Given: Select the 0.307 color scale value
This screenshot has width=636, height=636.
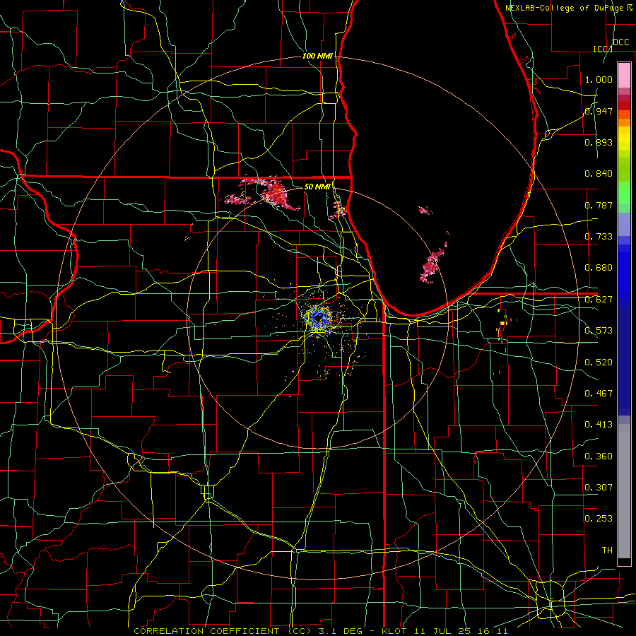Looking at the screenshot, I should [599, 488].
